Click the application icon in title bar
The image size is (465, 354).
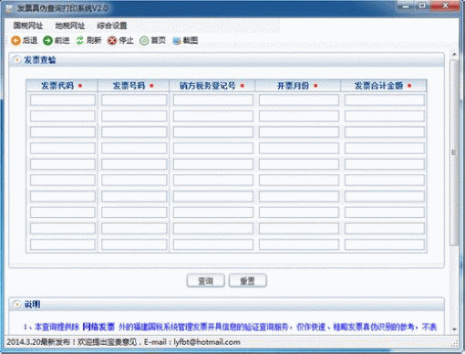(9, 8)
